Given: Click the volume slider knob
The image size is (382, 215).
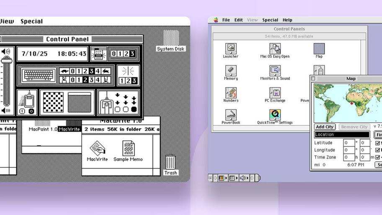Looking at the screenshot, I should tap(7, 60).
